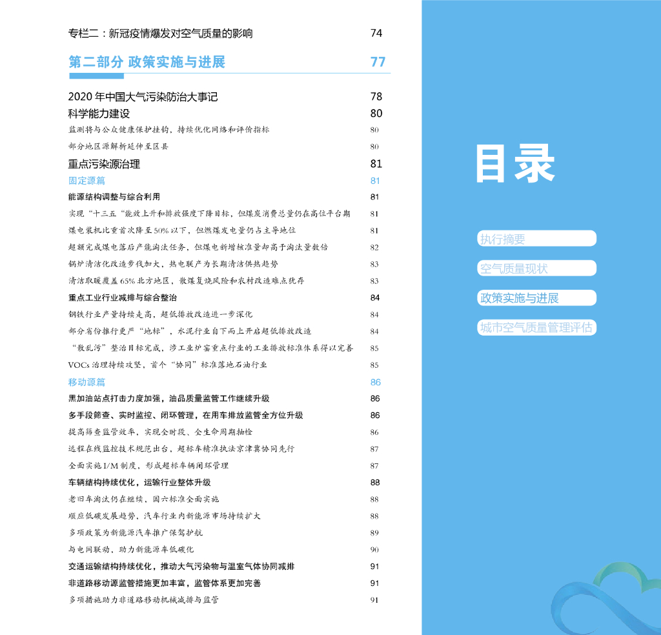Open 锅炉清洁化改造步伐加大 entry
The height and width of the screenshot is (635, 661).
173,264
